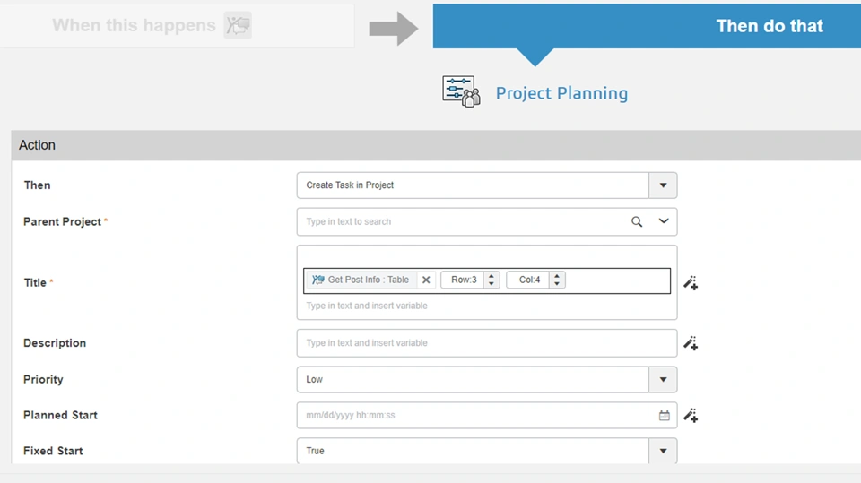Viewport: 861px width, 483px height.
Task: Click trigger icon in When this happens
Action: point(238,26)
